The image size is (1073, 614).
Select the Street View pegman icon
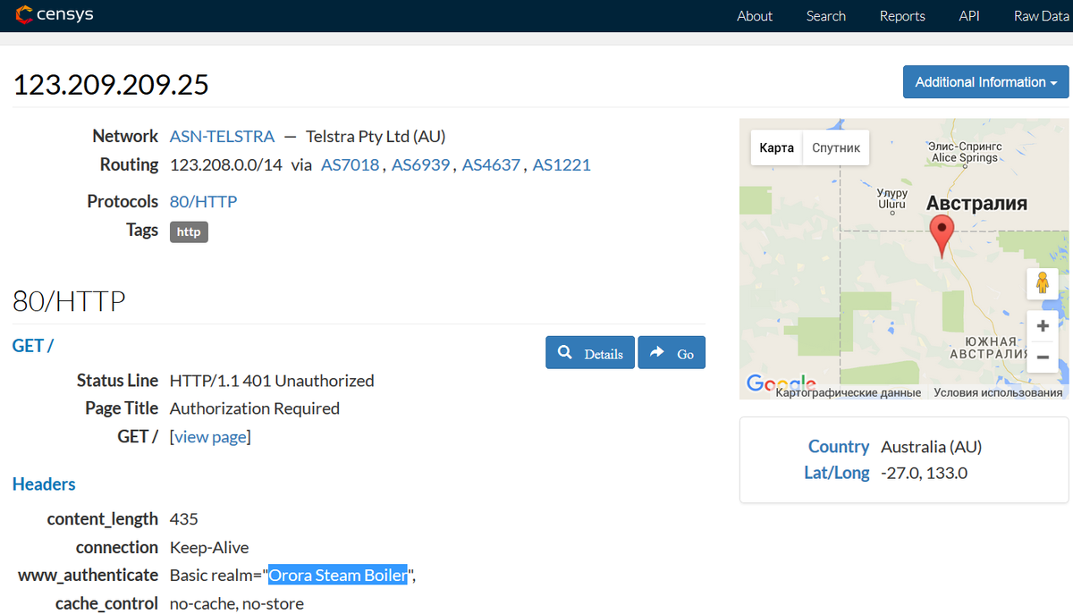1043,283
